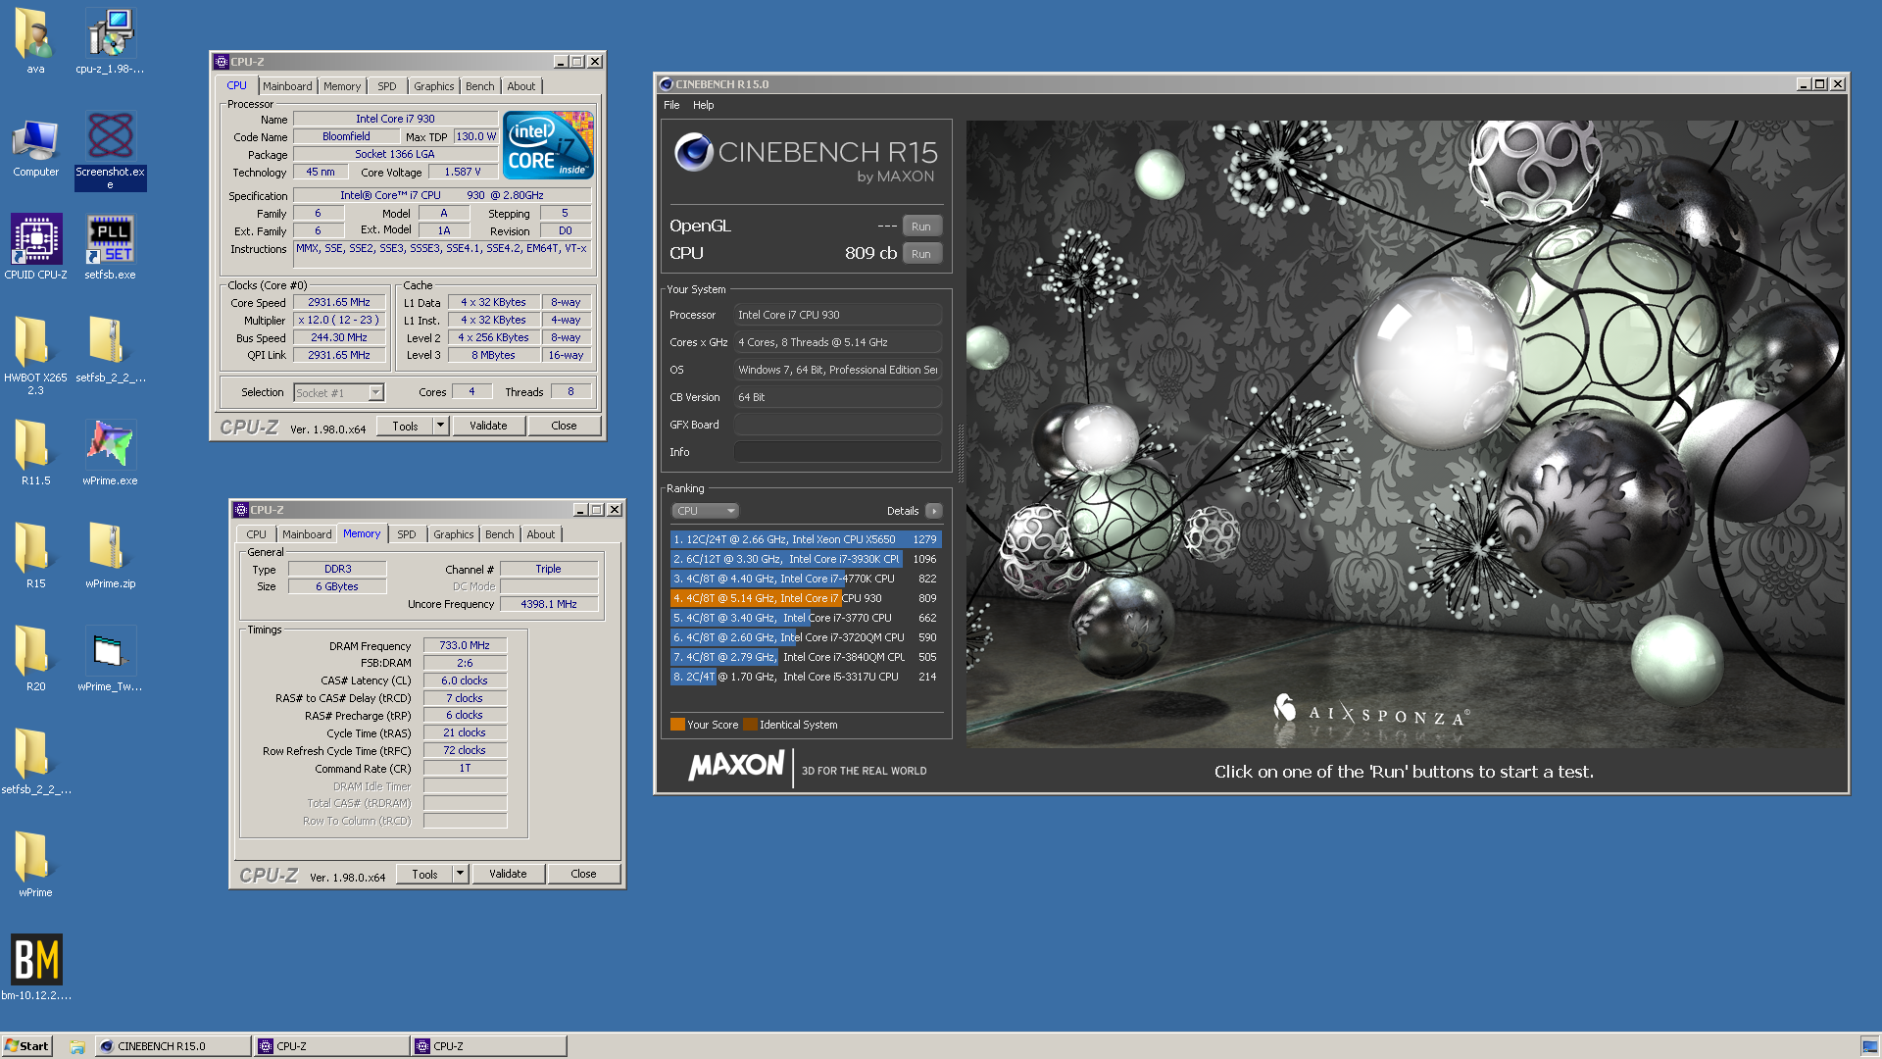1882x1059 pixels.
Task: Expand ranking Details arrow button
Action: 934,511
